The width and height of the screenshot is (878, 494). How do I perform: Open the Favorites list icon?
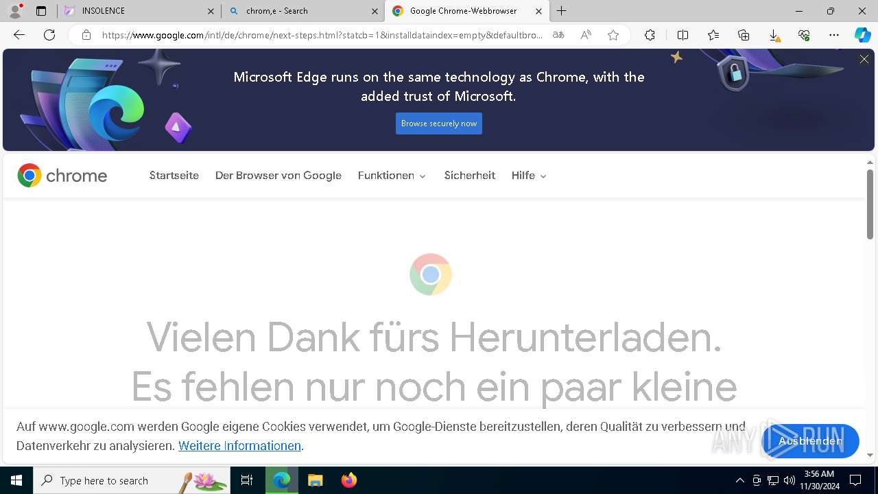pyautogui.click(x=713, y=35)
